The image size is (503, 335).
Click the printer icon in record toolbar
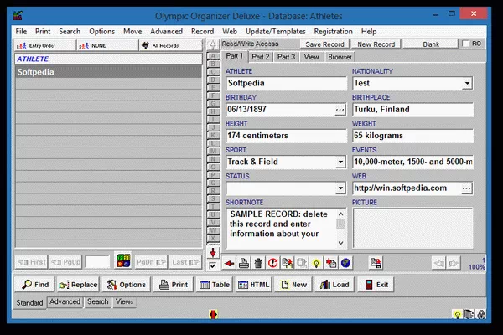click(x=244, y=264)
